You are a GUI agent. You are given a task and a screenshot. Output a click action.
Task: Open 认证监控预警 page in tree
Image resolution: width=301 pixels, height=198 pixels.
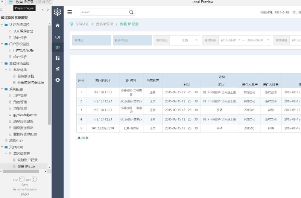pyautogui.click(x=23, y=31)
